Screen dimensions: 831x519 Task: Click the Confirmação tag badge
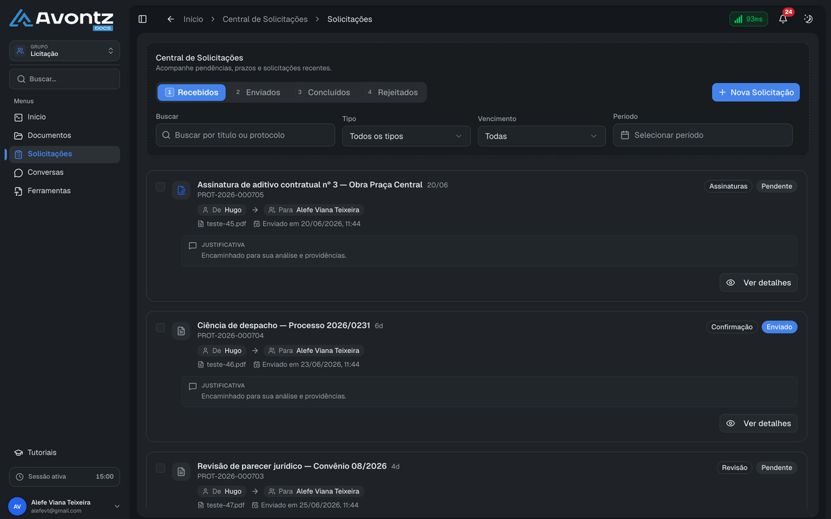732,327
